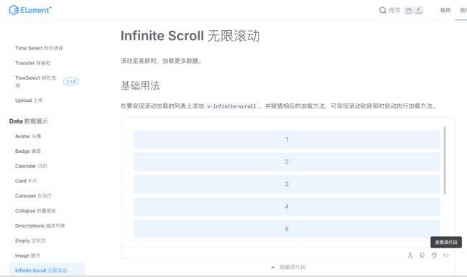Open Descriptions in the sidebar
Image resolution: width=467 pixels, height=277 pixels.
[40, 225]
